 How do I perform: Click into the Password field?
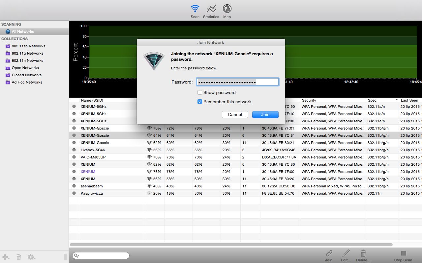point(238,82)
